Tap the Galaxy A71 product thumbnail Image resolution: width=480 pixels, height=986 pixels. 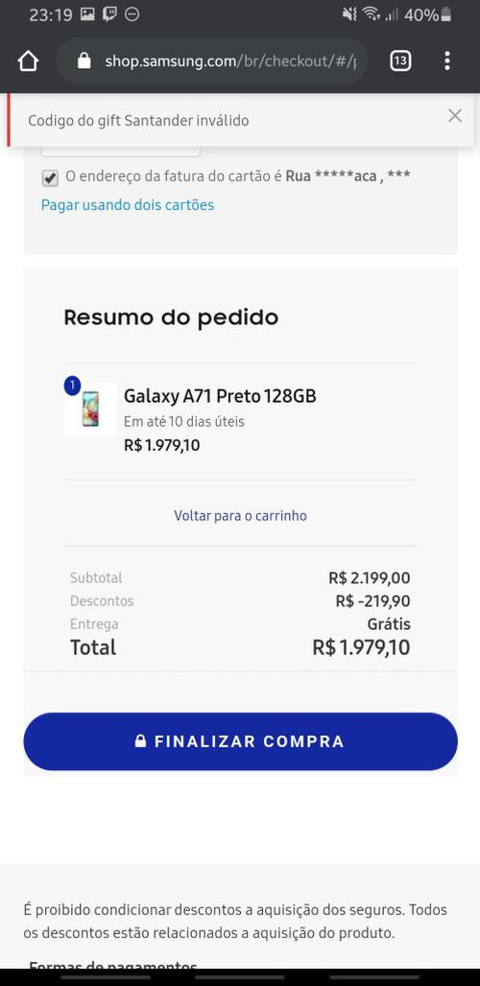90,409
